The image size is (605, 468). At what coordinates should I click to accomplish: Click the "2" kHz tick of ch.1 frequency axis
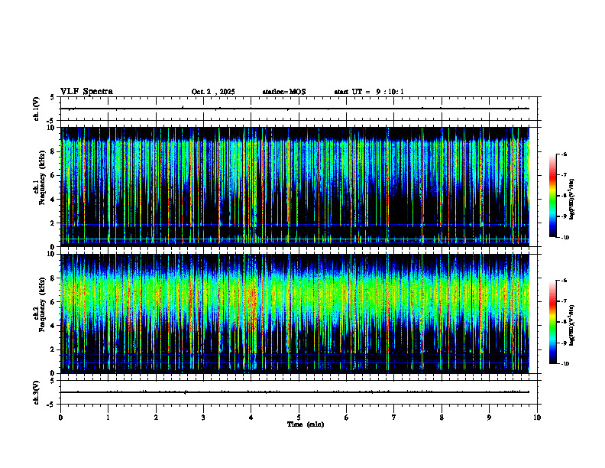(x=53, y=223)
